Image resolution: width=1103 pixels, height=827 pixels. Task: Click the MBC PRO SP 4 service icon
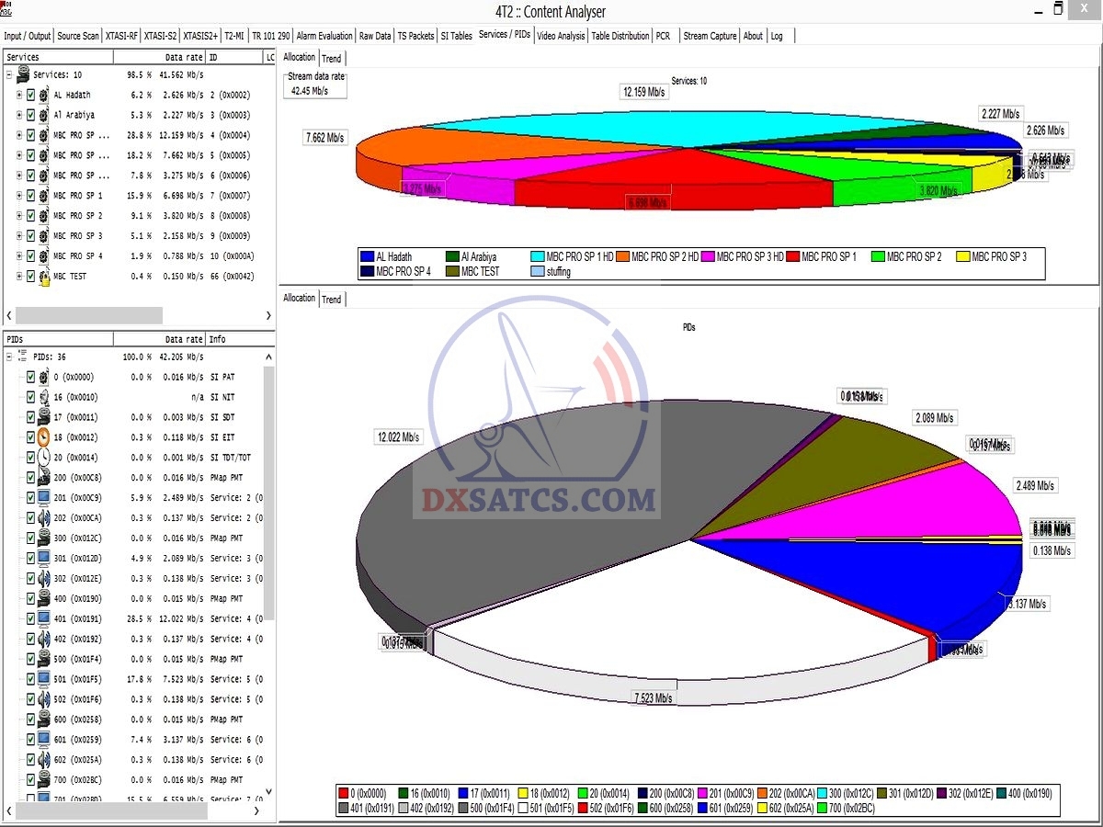tap(43, 256)
